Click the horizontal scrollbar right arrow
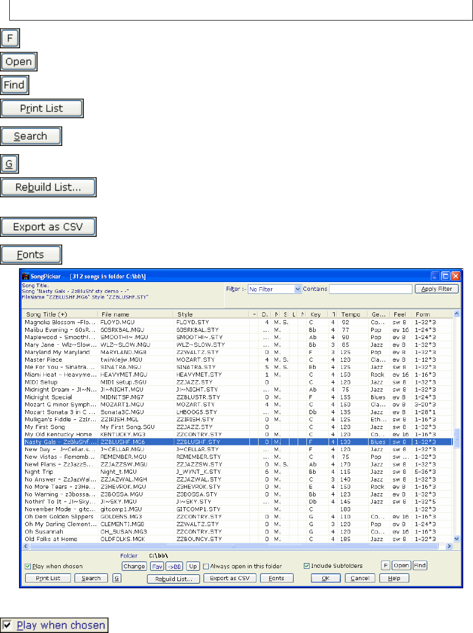 [x=448, y=547]
